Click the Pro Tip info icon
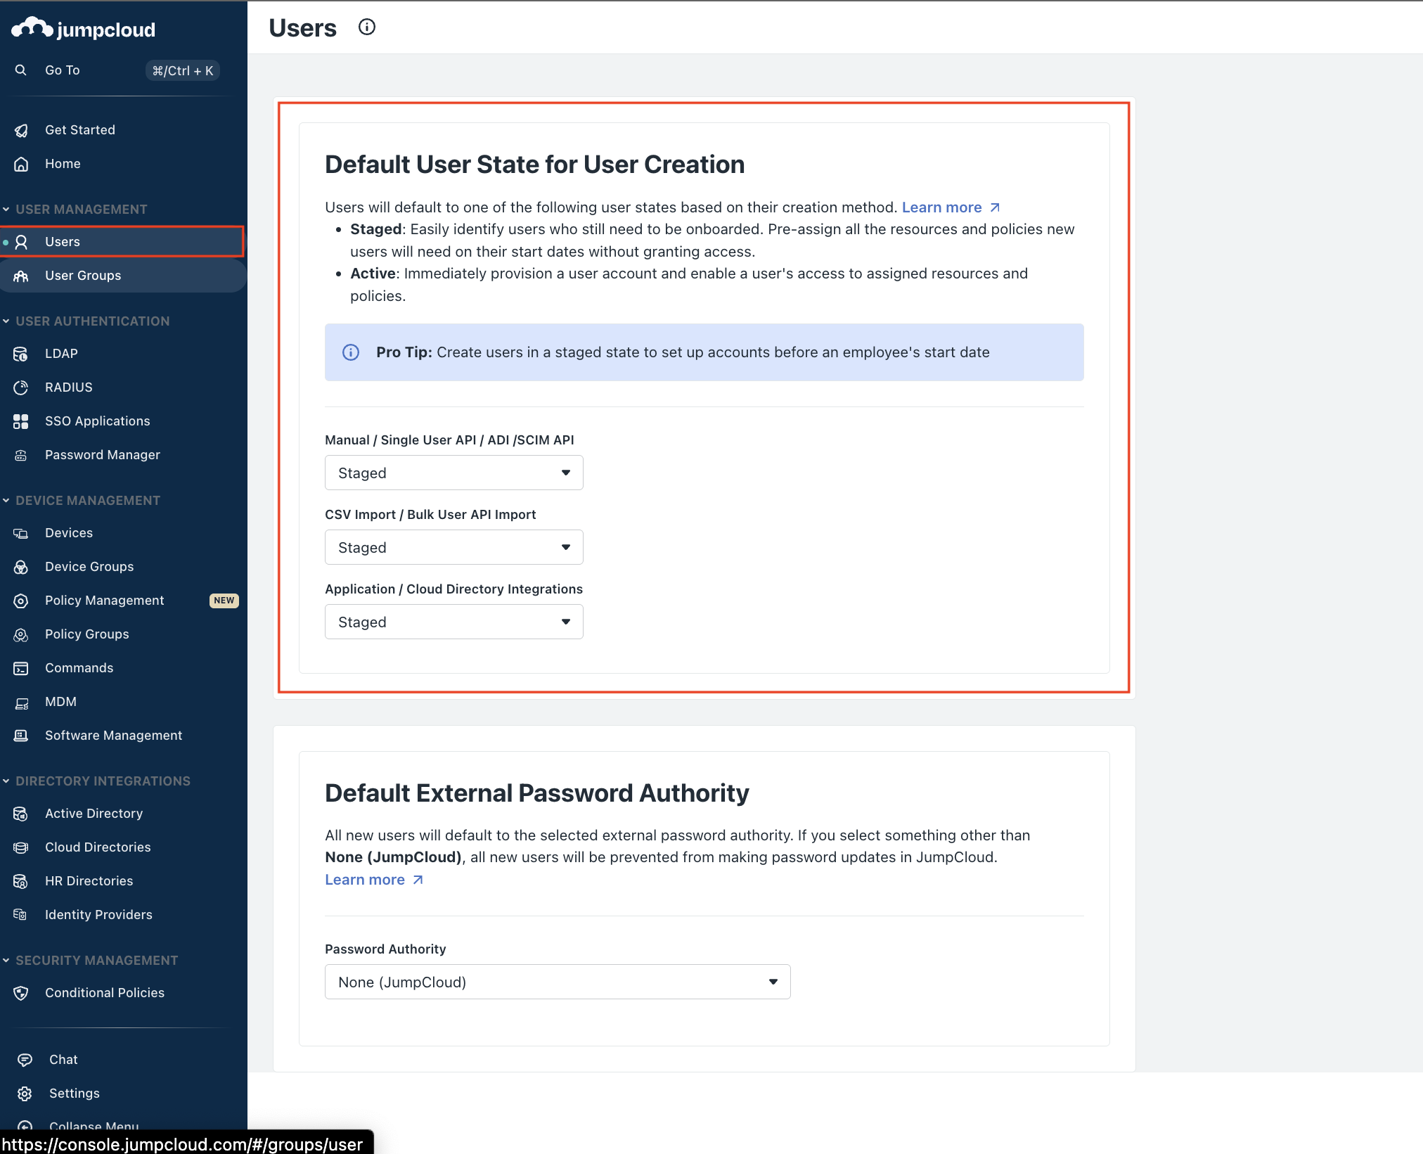 [351, 352]
